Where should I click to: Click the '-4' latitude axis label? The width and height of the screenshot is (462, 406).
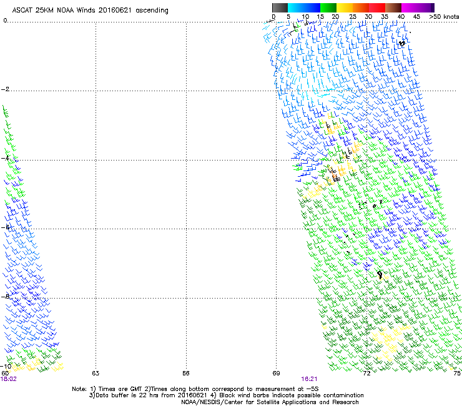coord(5,158)
